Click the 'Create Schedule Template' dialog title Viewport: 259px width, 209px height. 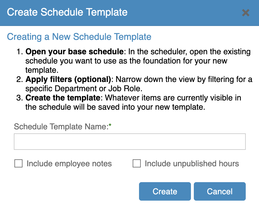click(x=67, y=12)
